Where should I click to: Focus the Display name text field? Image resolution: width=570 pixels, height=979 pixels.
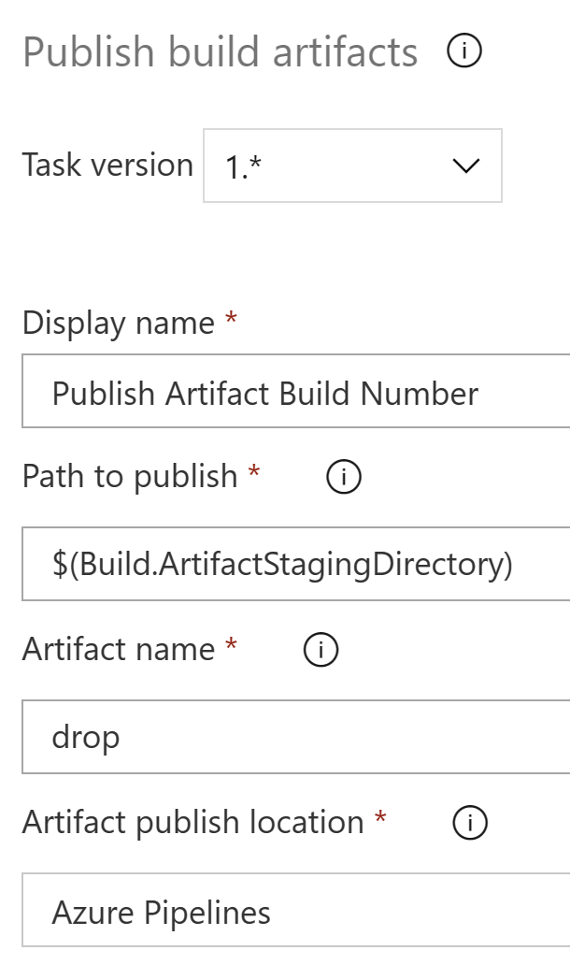(x=296, y=391)
